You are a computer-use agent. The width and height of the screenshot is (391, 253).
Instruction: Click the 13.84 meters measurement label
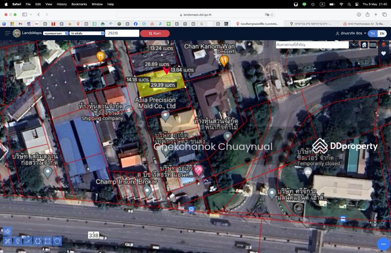point(182,70)
